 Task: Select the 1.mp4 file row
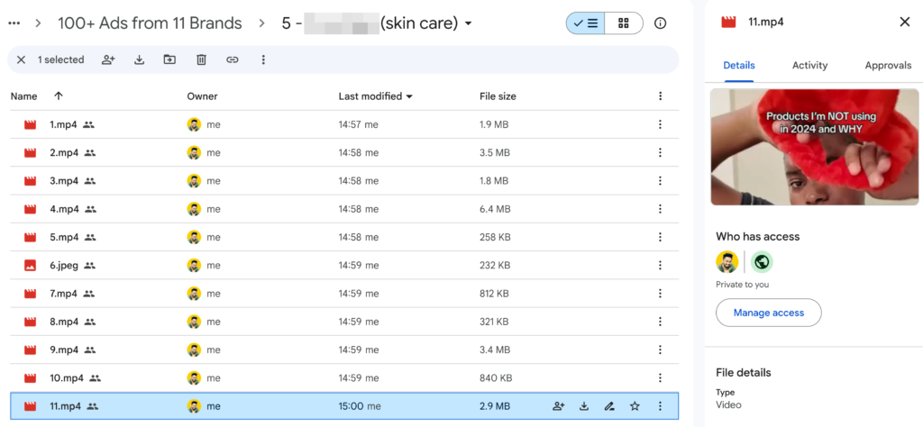tap(344, 124)
